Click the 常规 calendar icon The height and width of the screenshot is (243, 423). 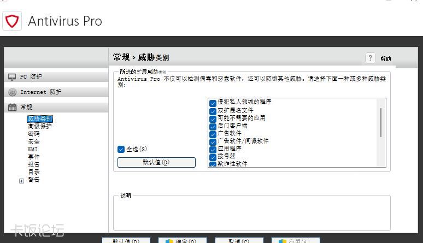12,108
